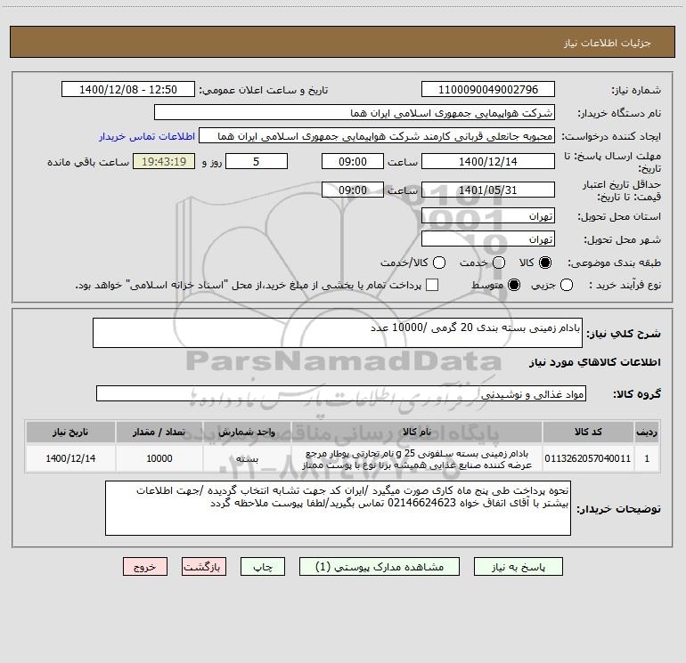Click the بازگشت back button
The image size is (686, 663).
[x=204, y=567]
